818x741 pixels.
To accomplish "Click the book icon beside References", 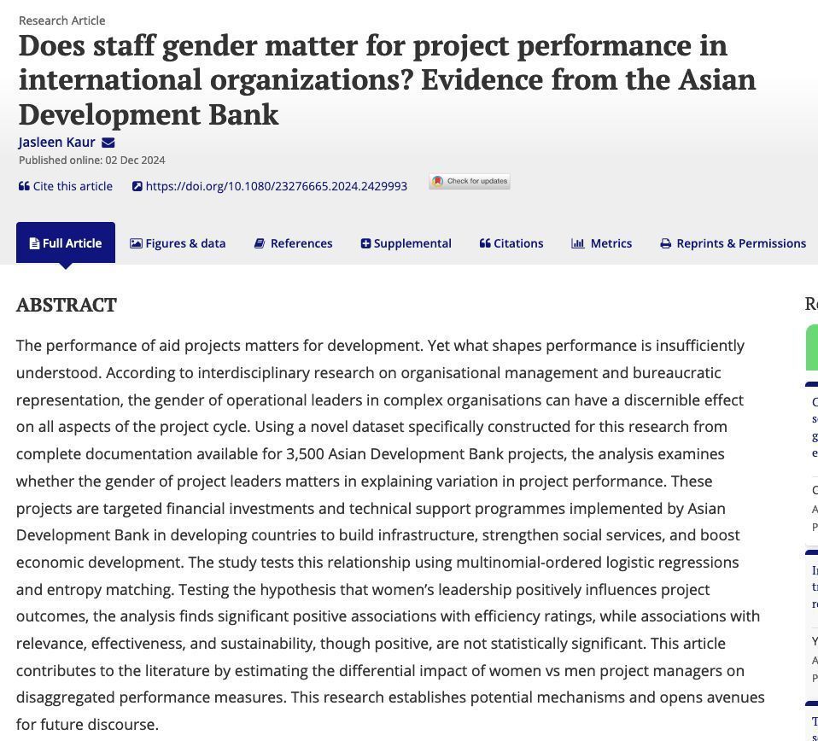I will coord(260,243).
